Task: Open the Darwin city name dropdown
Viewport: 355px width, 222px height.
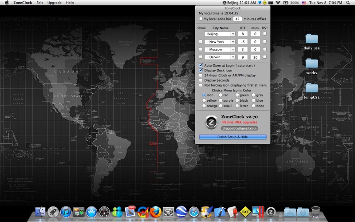Action: pos(233,57)
